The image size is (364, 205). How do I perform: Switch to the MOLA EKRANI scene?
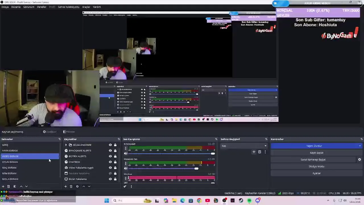[30, 179]
